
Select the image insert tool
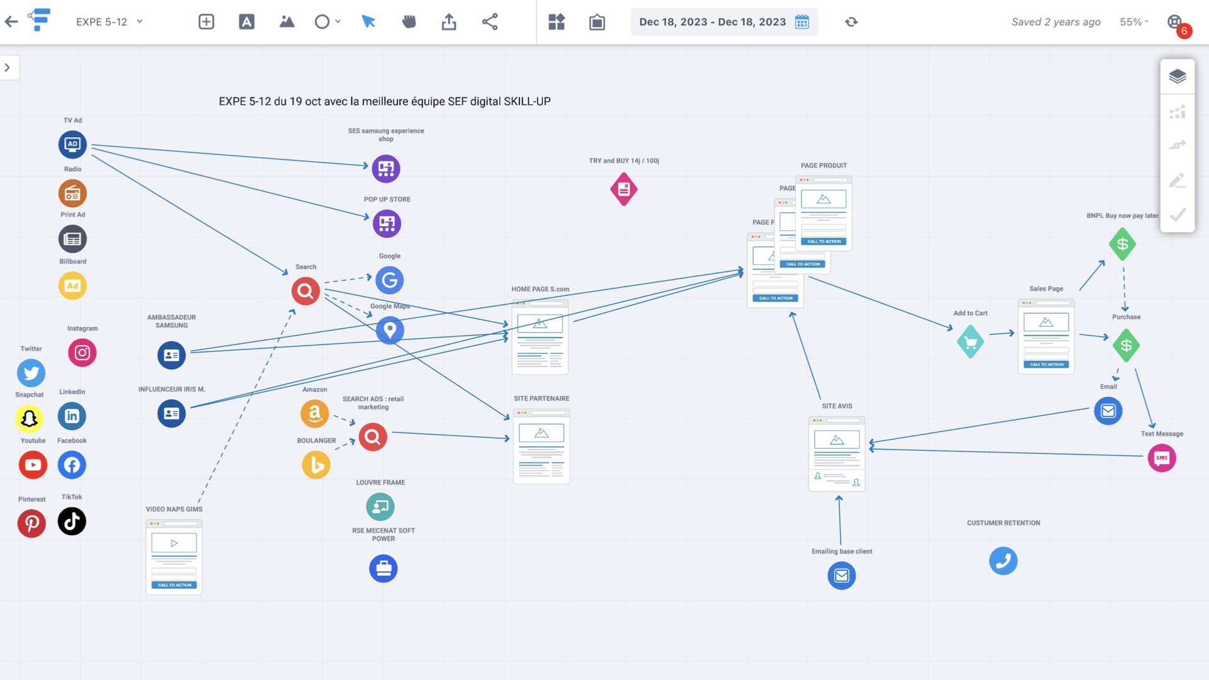(x=287, y=21)
